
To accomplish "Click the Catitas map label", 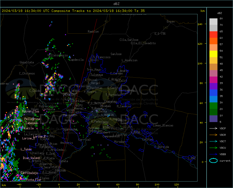I will pos(148,139).
